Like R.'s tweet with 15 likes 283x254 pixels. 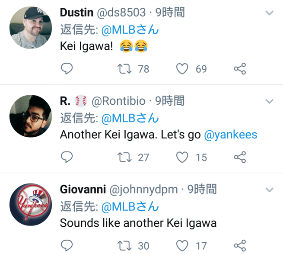(x=182, y=157)
